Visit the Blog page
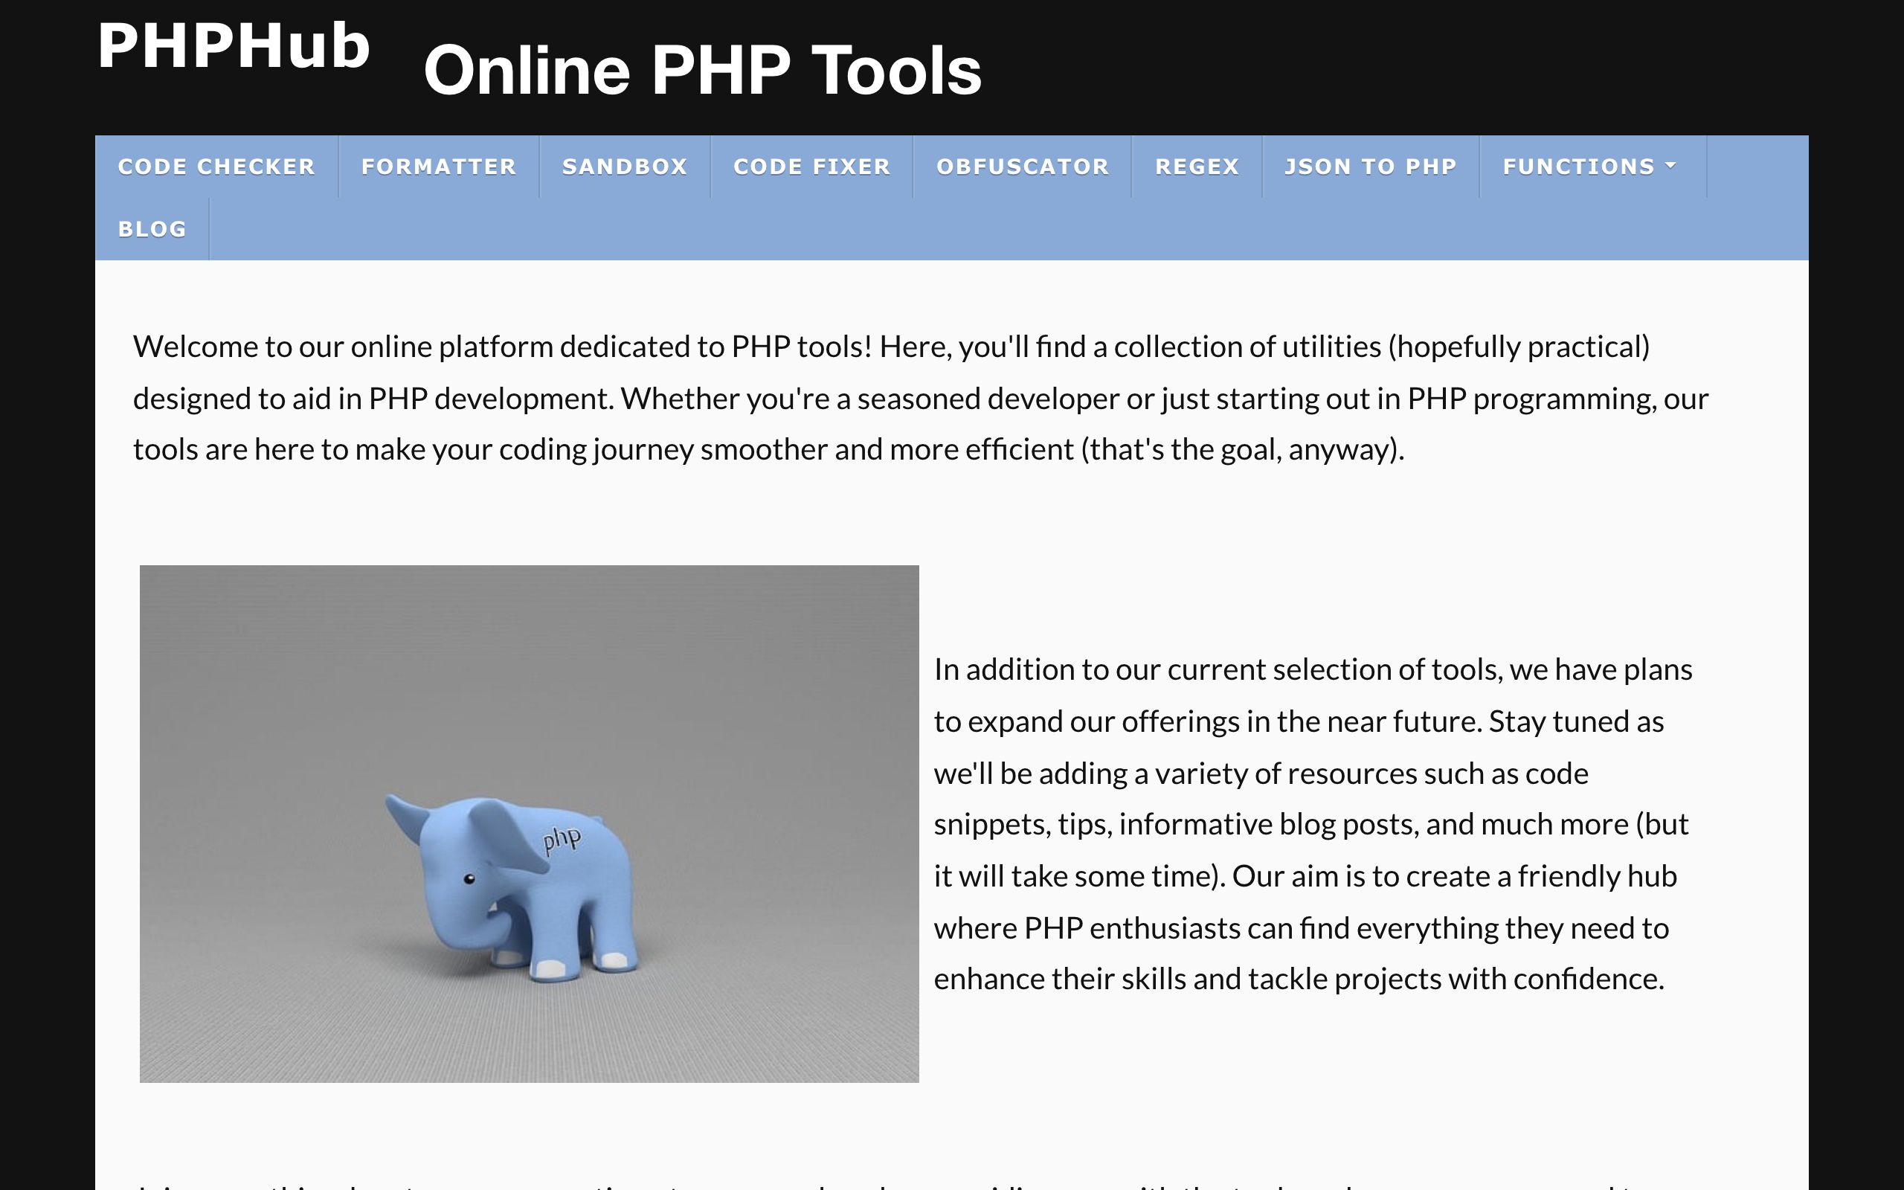This screenshot has width=1904, height=1190. click(152, 229)
